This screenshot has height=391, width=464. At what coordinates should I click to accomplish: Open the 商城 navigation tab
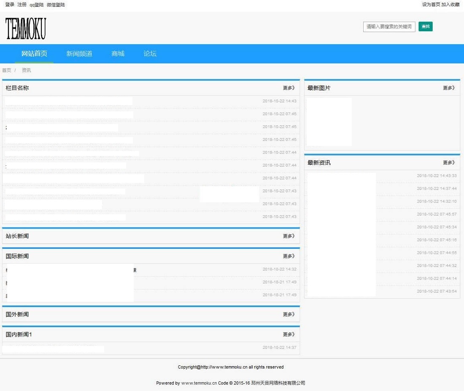pos(118,54)
